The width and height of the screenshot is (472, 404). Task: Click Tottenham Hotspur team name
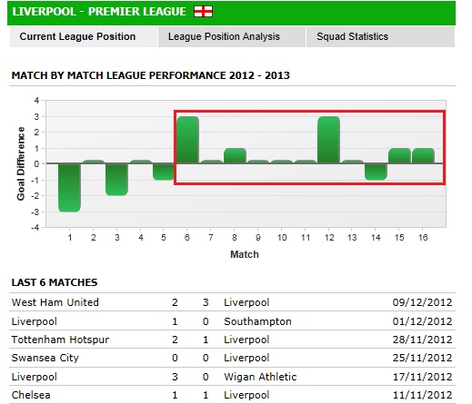(x=60, y=340)
